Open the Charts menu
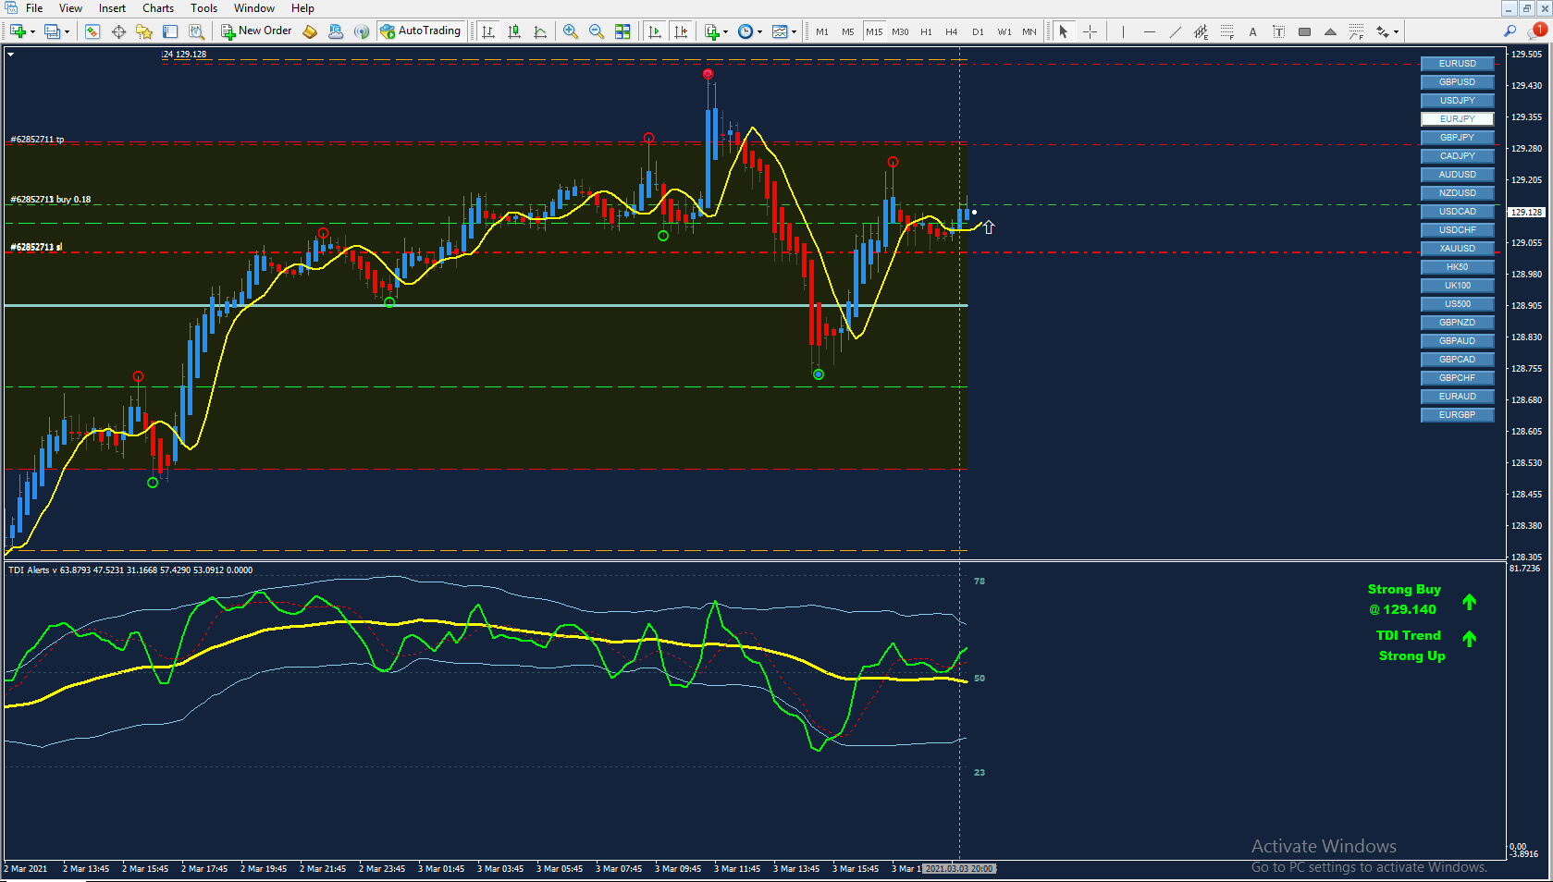 pos(158,8)
